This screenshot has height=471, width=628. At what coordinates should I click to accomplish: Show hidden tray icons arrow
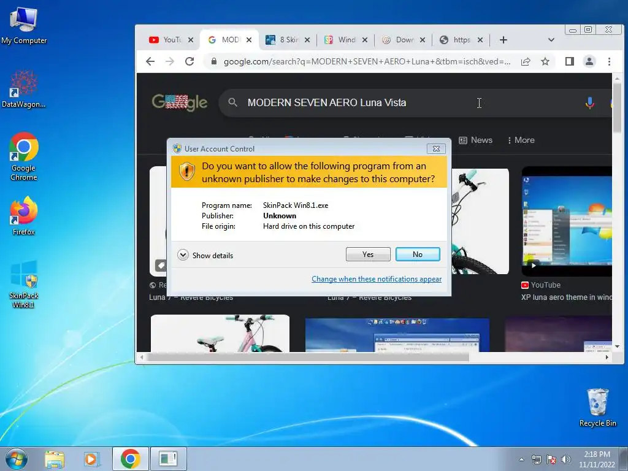(521, 459)
